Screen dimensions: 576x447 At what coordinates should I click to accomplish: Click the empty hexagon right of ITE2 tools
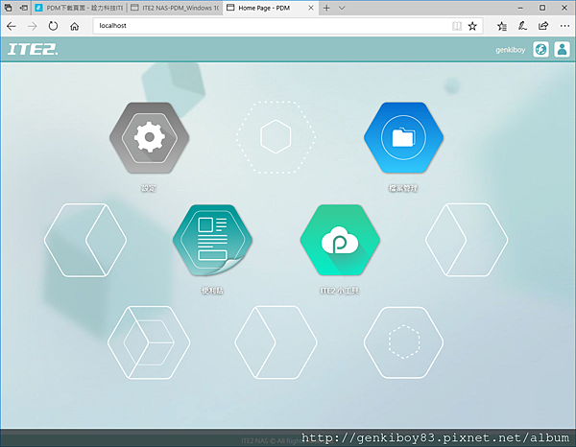[x=467, y=240]
